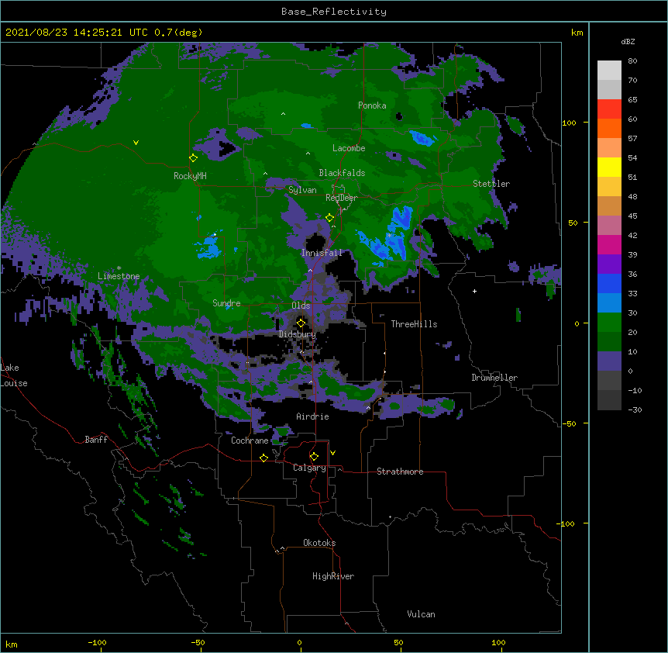
Task: Click the Base_Reflectivity title text
Action: tap(334, 12)
